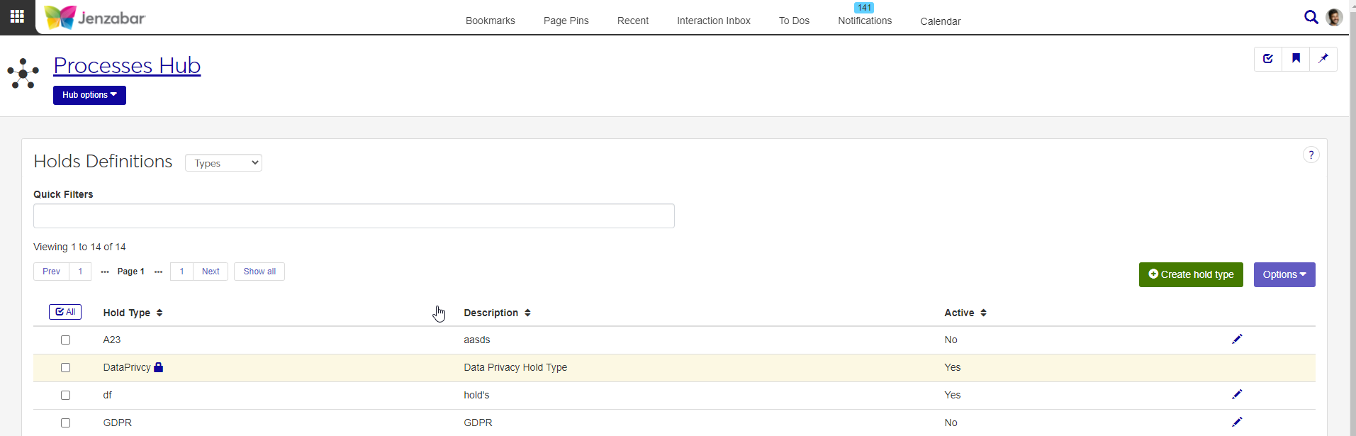
Task: Edit the GDPR hold type row
Action: (x=1237, y=423)
